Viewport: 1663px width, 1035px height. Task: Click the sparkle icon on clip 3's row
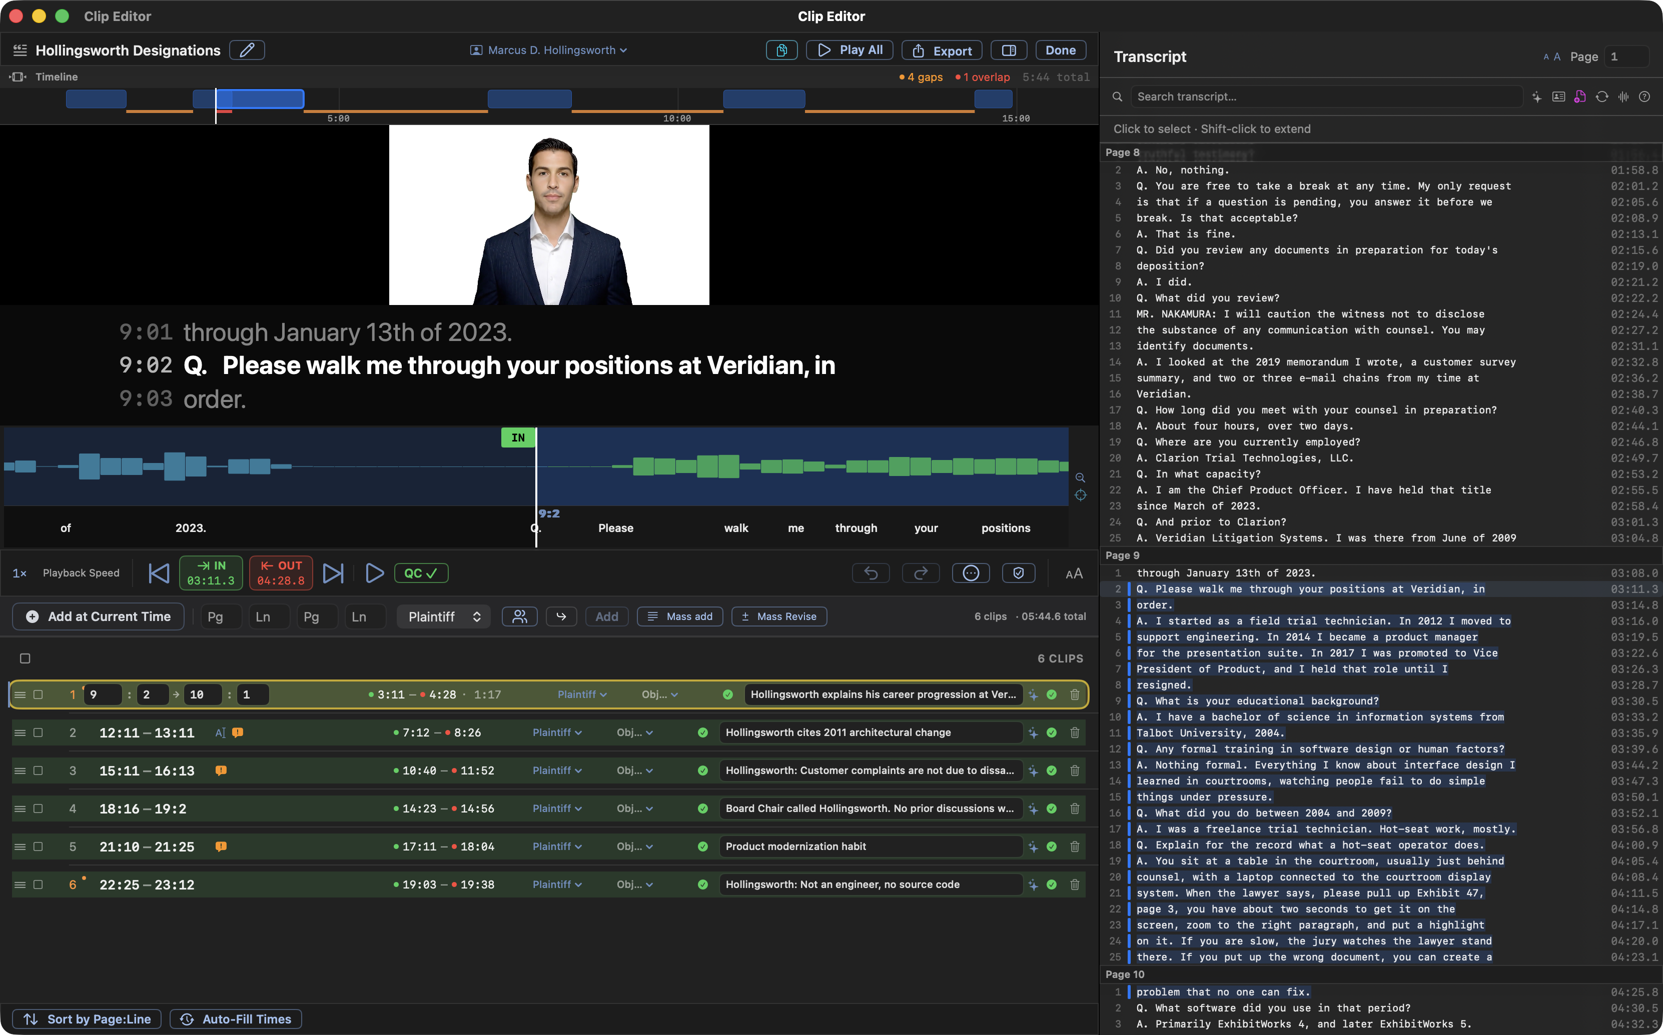point(1033,770)
